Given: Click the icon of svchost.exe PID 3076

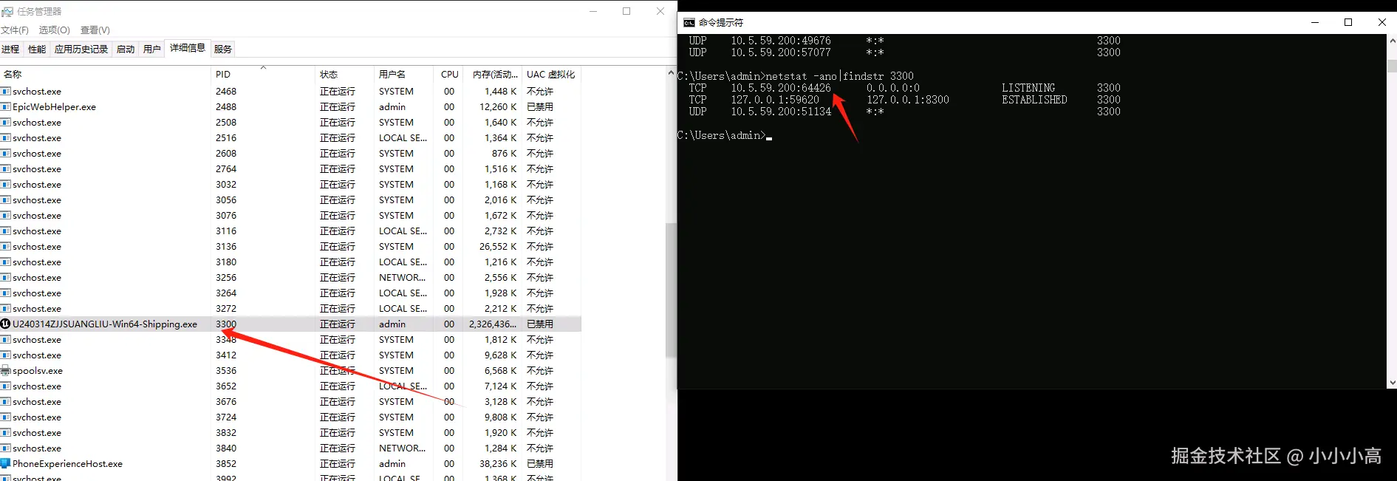Looking at the screenshot, I should pos(6,216).
